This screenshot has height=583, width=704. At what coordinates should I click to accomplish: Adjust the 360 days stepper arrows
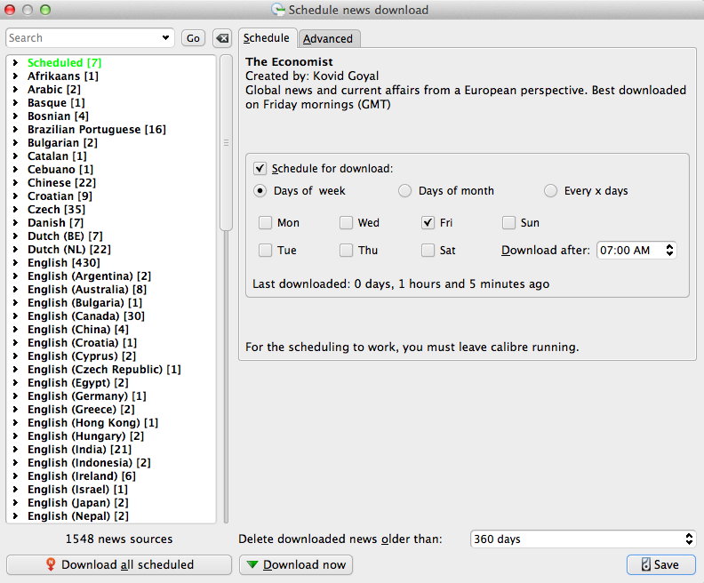pyautogui.click(x=689, y=539)
